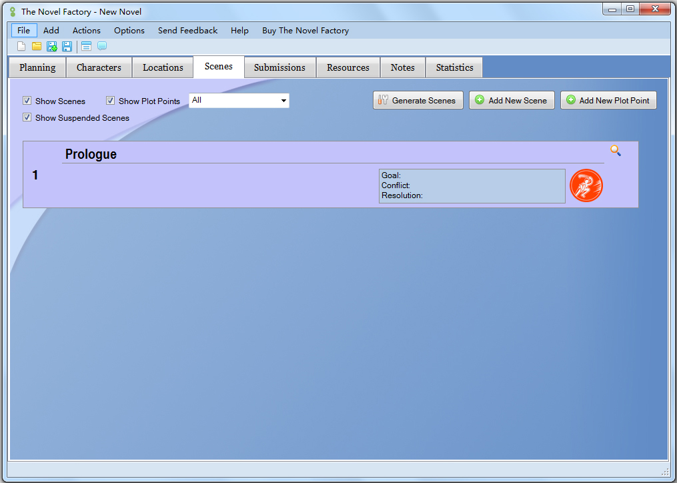Image resolution: width=677 pixels, height=483 pixels.
Task: View the Statistics tab
Action: (x=454, y=67)
